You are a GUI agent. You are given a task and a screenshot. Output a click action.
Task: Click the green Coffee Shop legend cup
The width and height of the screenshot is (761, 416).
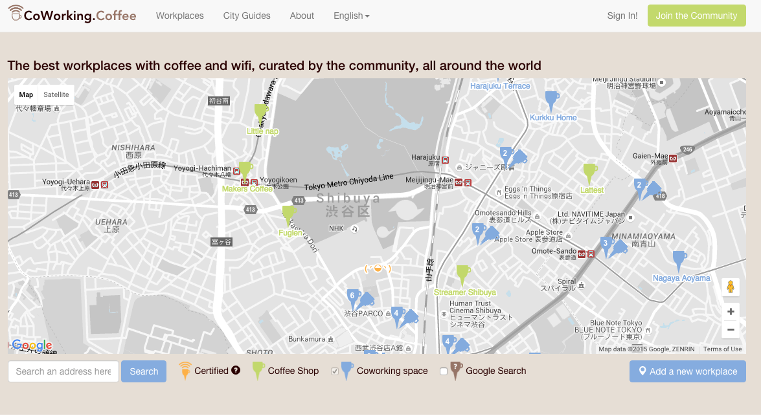(x=258, y=371)
